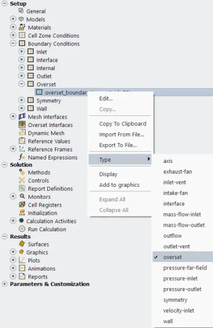
Task: Click the Calculation Activities gear icon
Action: [21, 221]
